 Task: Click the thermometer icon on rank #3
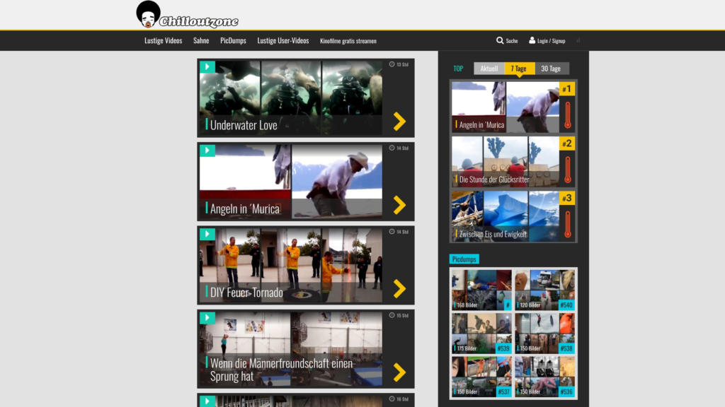coord(568,224)
